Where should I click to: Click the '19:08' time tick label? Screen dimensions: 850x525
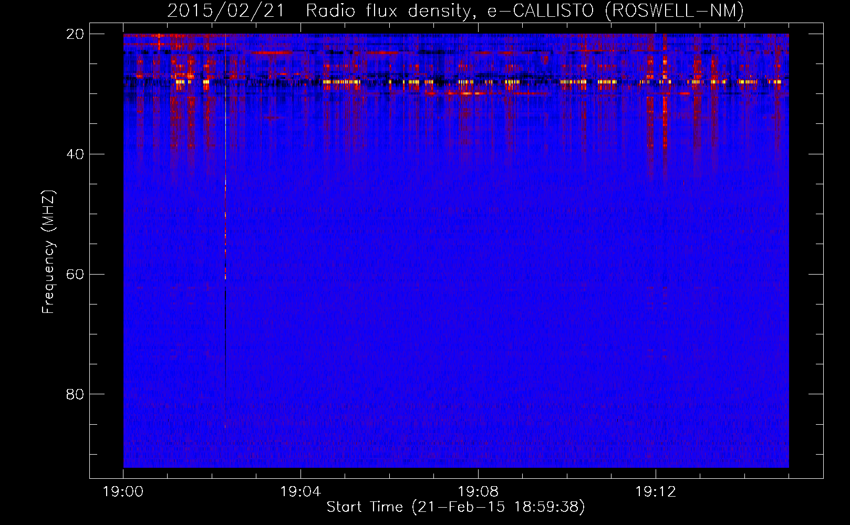point(478,492)
